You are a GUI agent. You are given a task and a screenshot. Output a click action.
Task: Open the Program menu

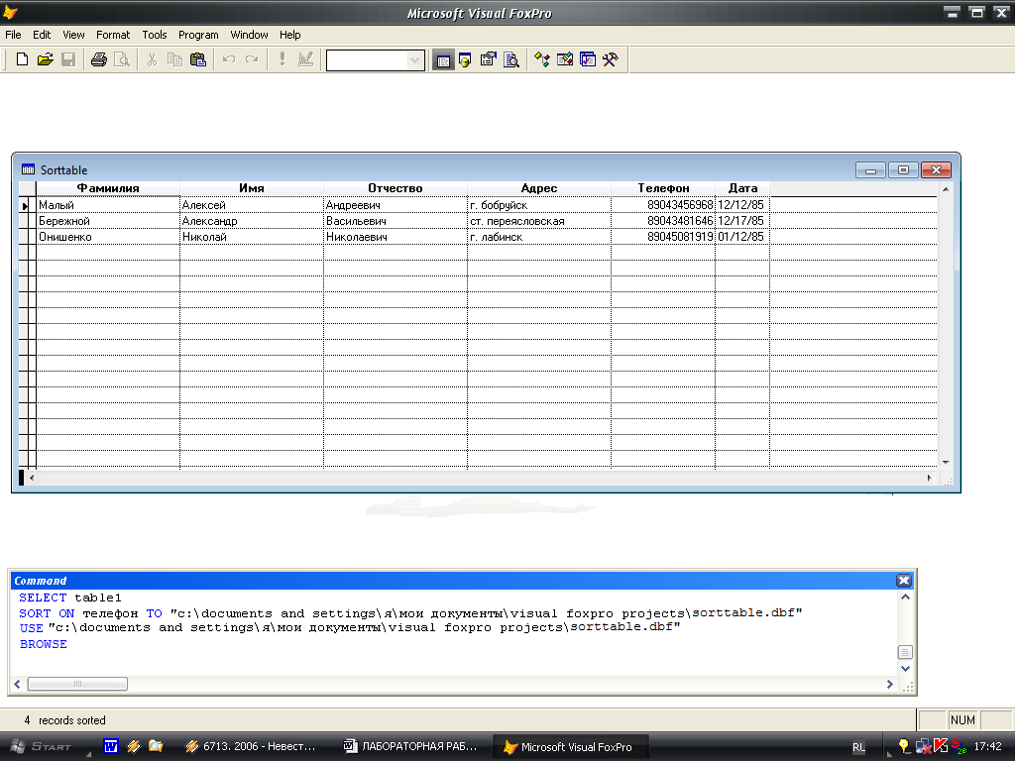[x=198, y=35]
